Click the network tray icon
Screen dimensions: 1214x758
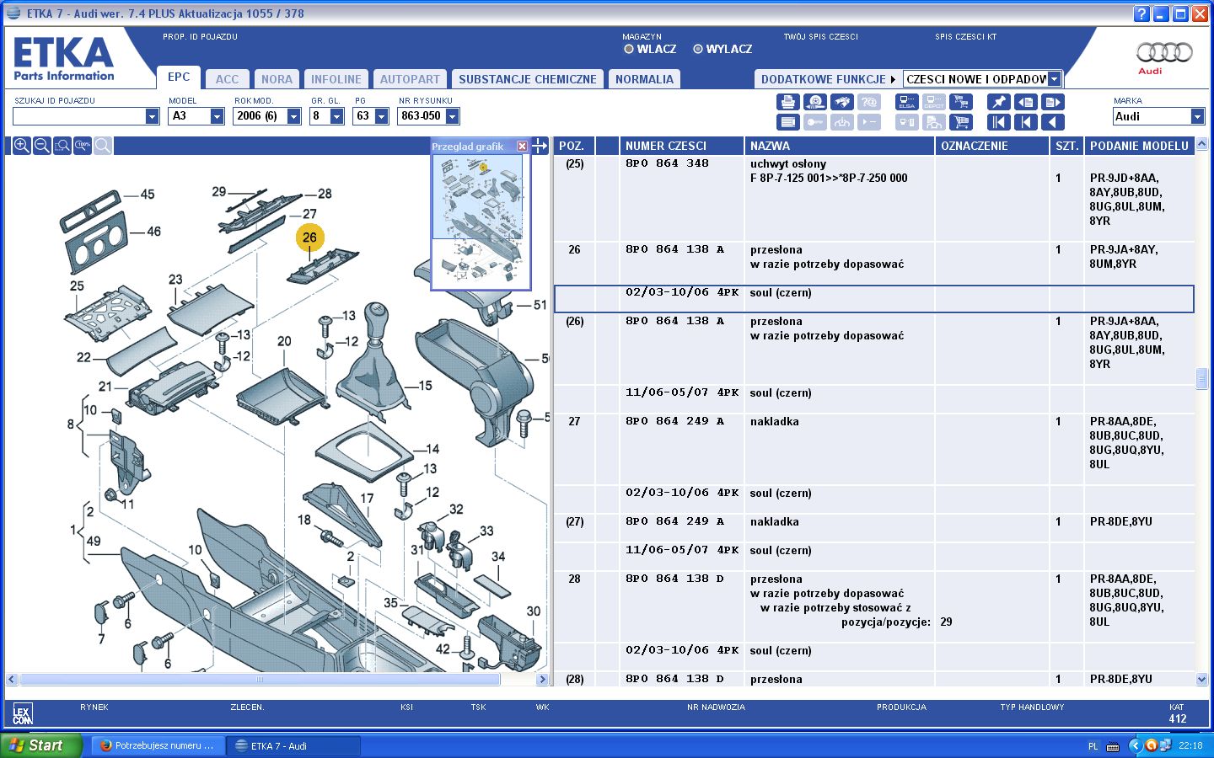point(1164,745)
